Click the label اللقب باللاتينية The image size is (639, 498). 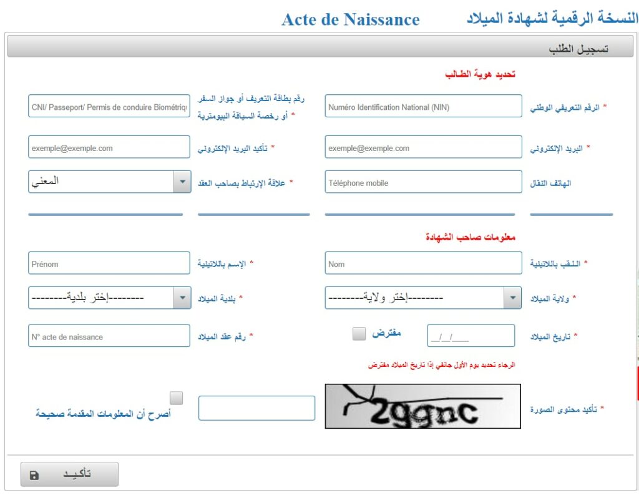click(555, 264)
